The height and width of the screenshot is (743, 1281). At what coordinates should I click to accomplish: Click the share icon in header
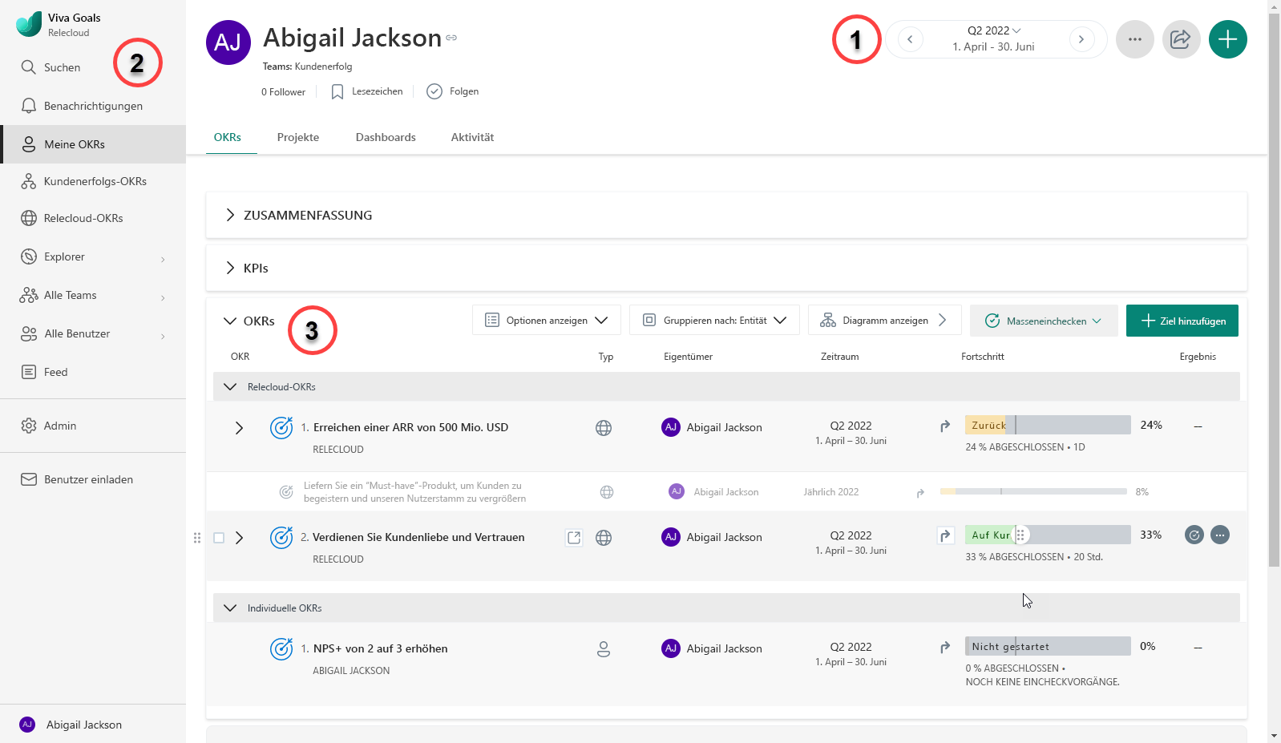pos(1182,39)
